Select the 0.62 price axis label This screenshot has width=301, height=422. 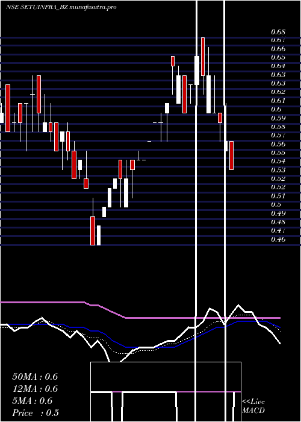278,92
